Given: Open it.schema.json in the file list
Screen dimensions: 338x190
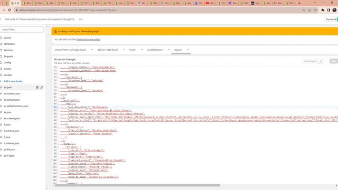Looking at the screenshot, I should [12, 144].
